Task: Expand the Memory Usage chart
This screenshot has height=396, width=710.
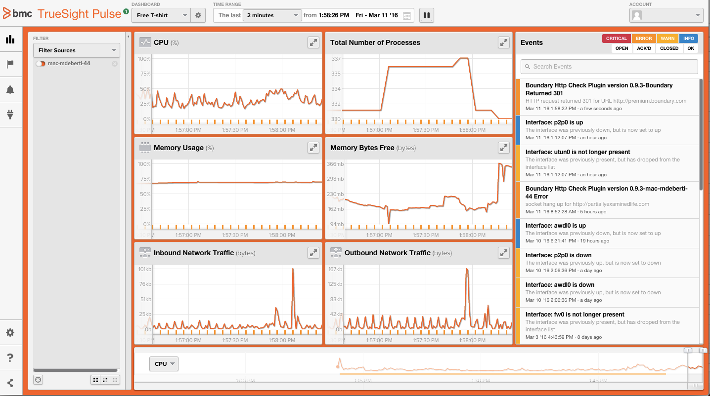Action: [x=313, y=147]
